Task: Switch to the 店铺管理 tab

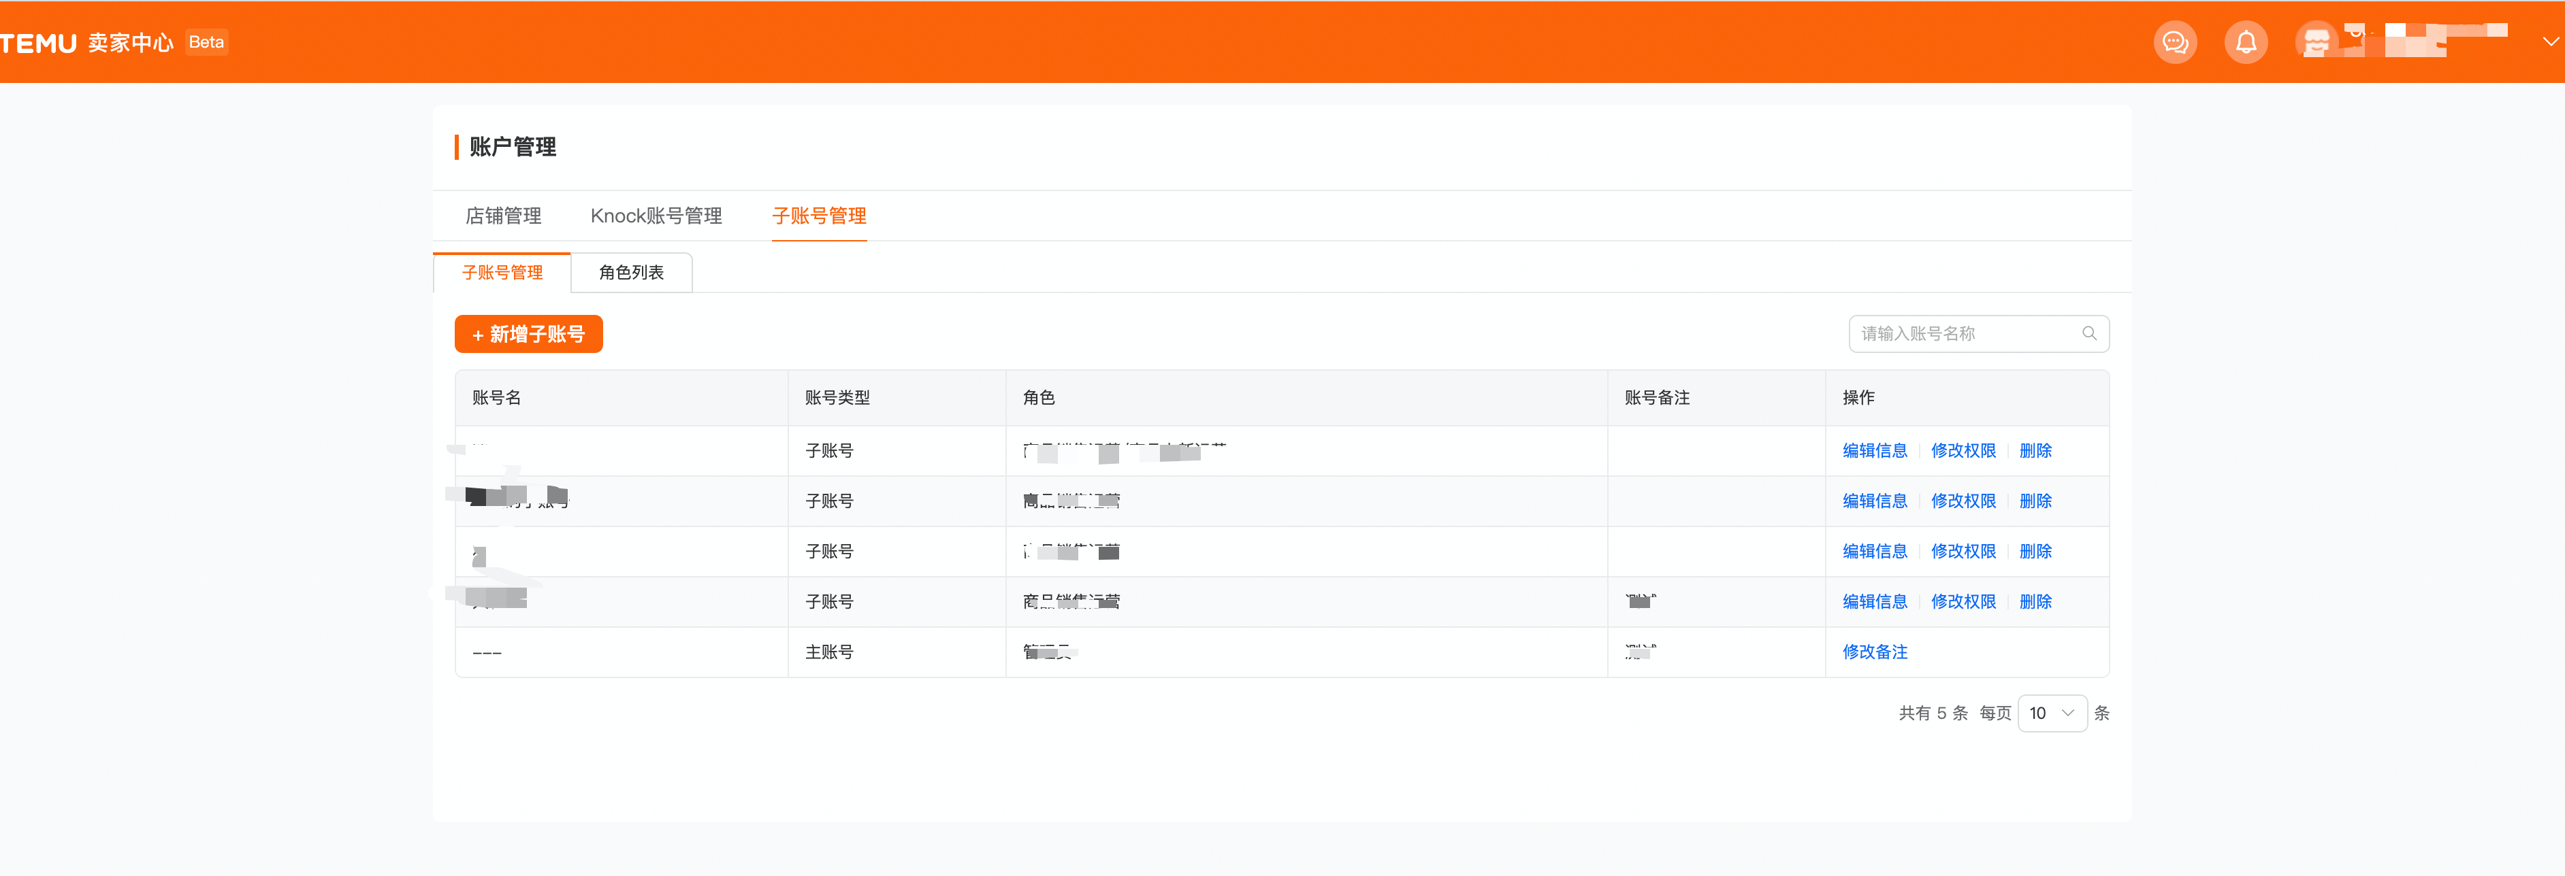Action: pyautogui.click(x=503, y=216)
